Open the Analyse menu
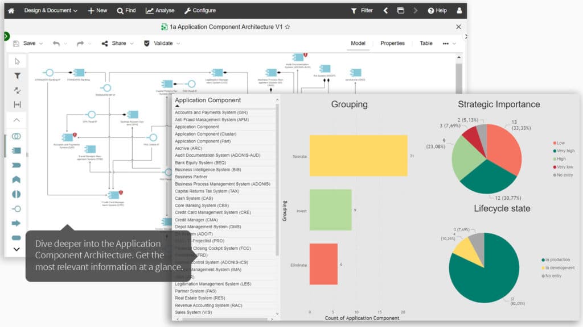The width and height of the screenshot is (583, 327). tap(159, 10)
